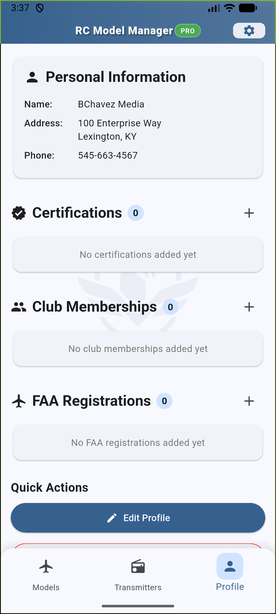Click the Personal Information person icon
The width and height of the screenshot is (276, 614).
(x=32, y=77)
